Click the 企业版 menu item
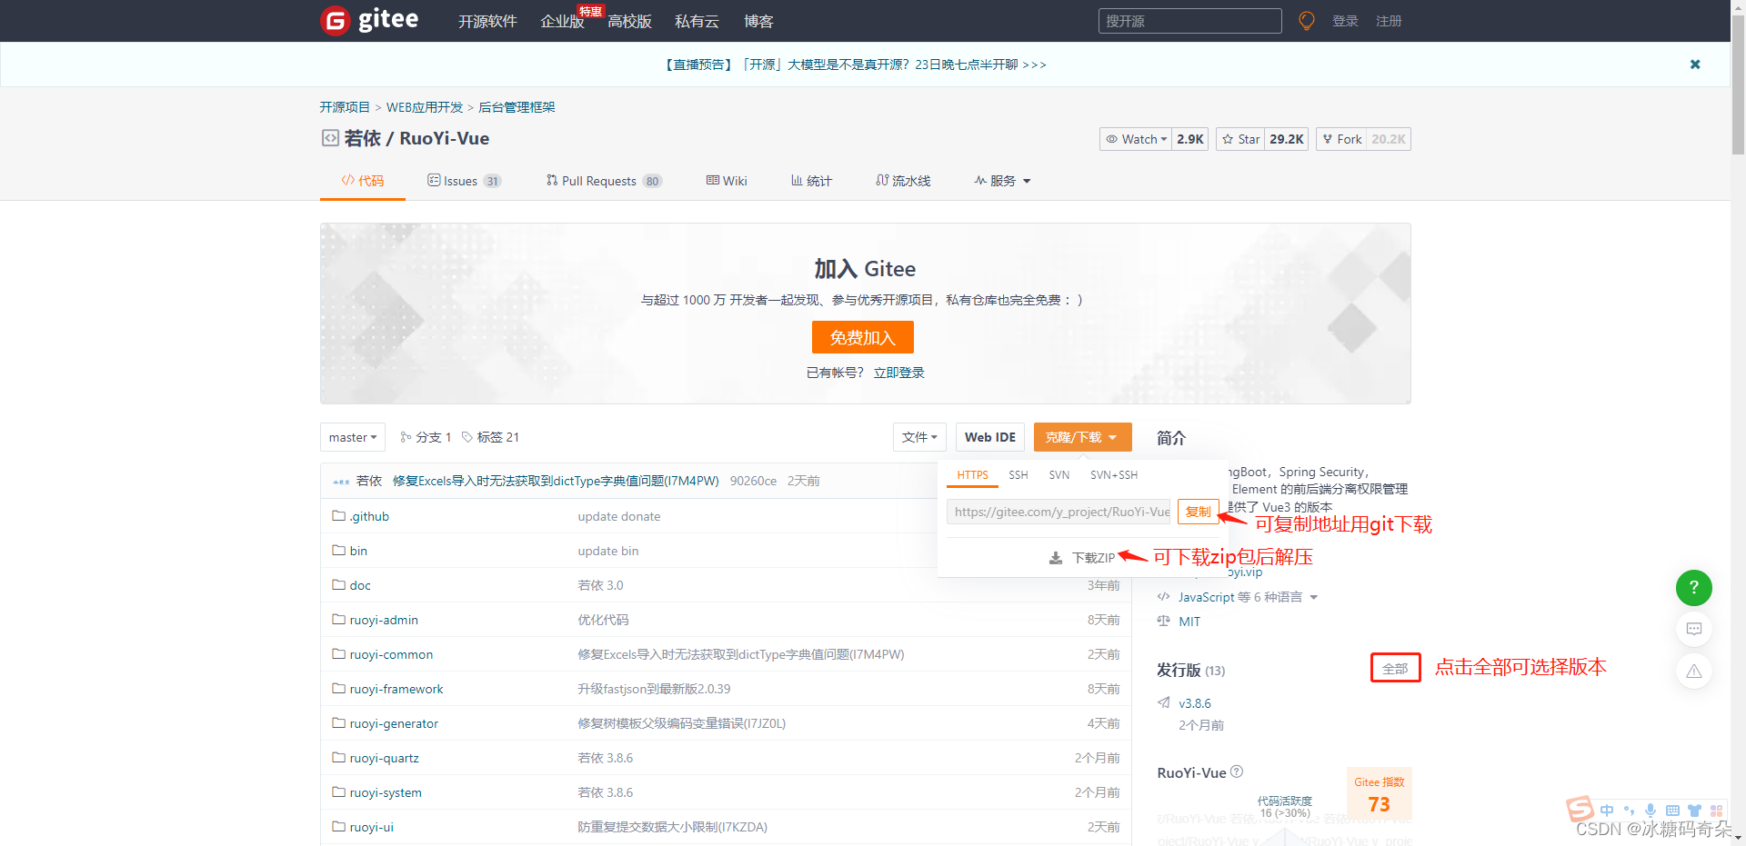Viewport: 1746px width, 846px height. click(562, 21)
